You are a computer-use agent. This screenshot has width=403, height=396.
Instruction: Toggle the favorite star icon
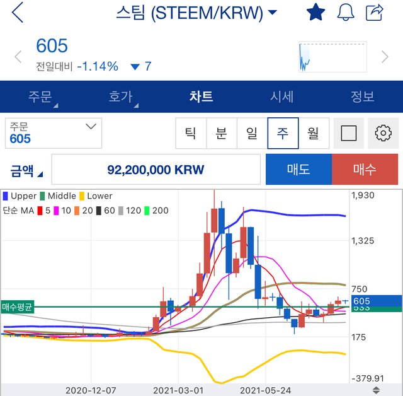tap(315, 12)
